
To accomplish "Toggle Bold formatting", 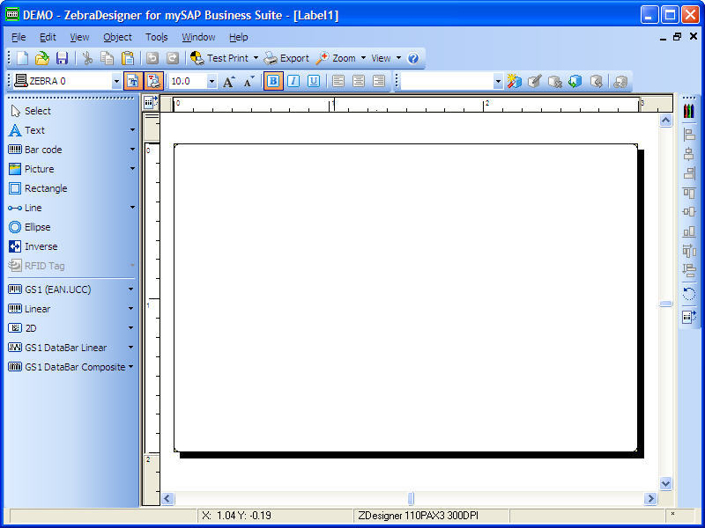I will coord(273,81).
